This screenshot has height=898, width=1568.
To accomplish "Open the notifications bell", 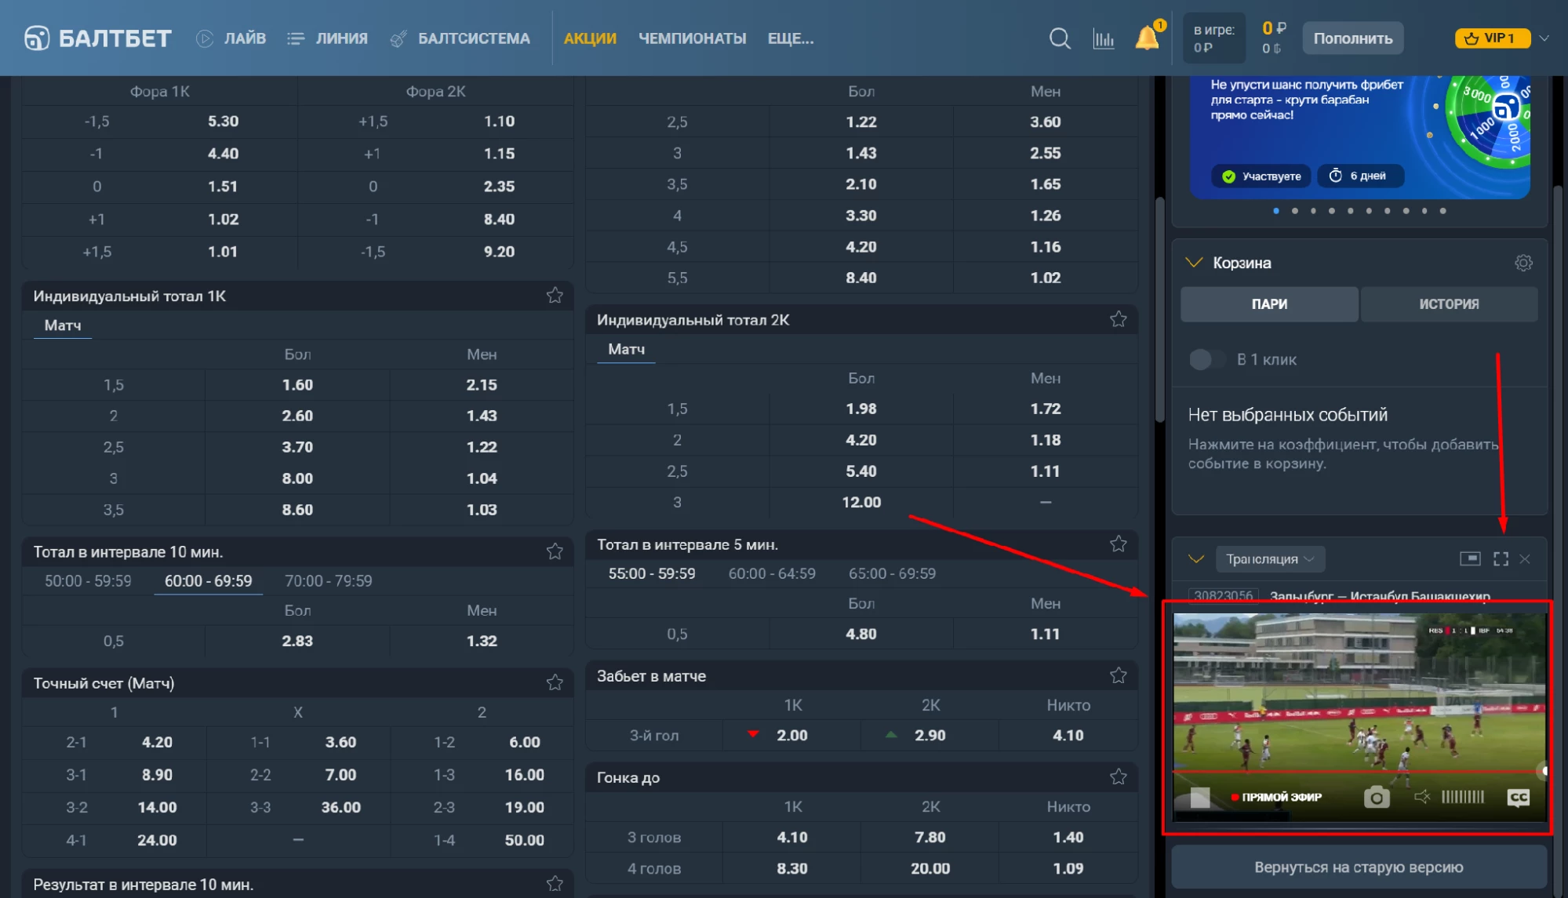I will (x=1148, y=37).
